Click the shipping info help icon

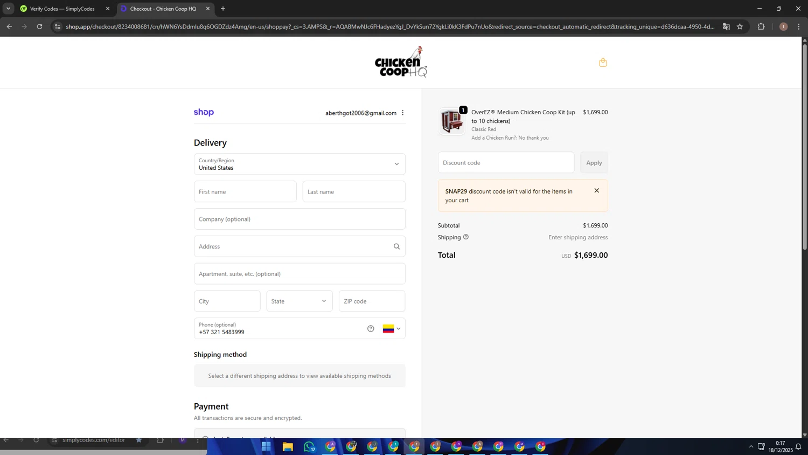coord(466,237)
